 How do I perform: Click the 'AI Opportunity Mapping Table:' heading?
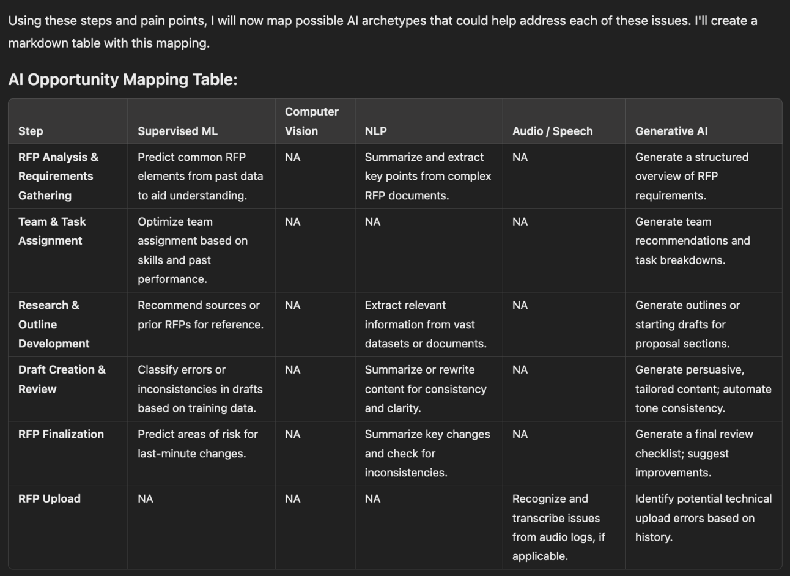tap(122, 79)
